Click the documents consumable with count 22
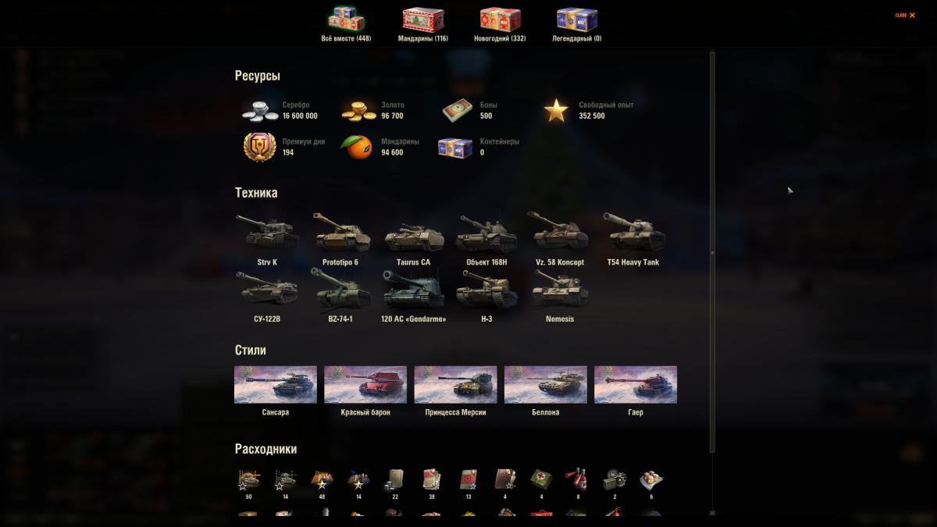Screen dimensions: 937x527 [x=395, y=479]
